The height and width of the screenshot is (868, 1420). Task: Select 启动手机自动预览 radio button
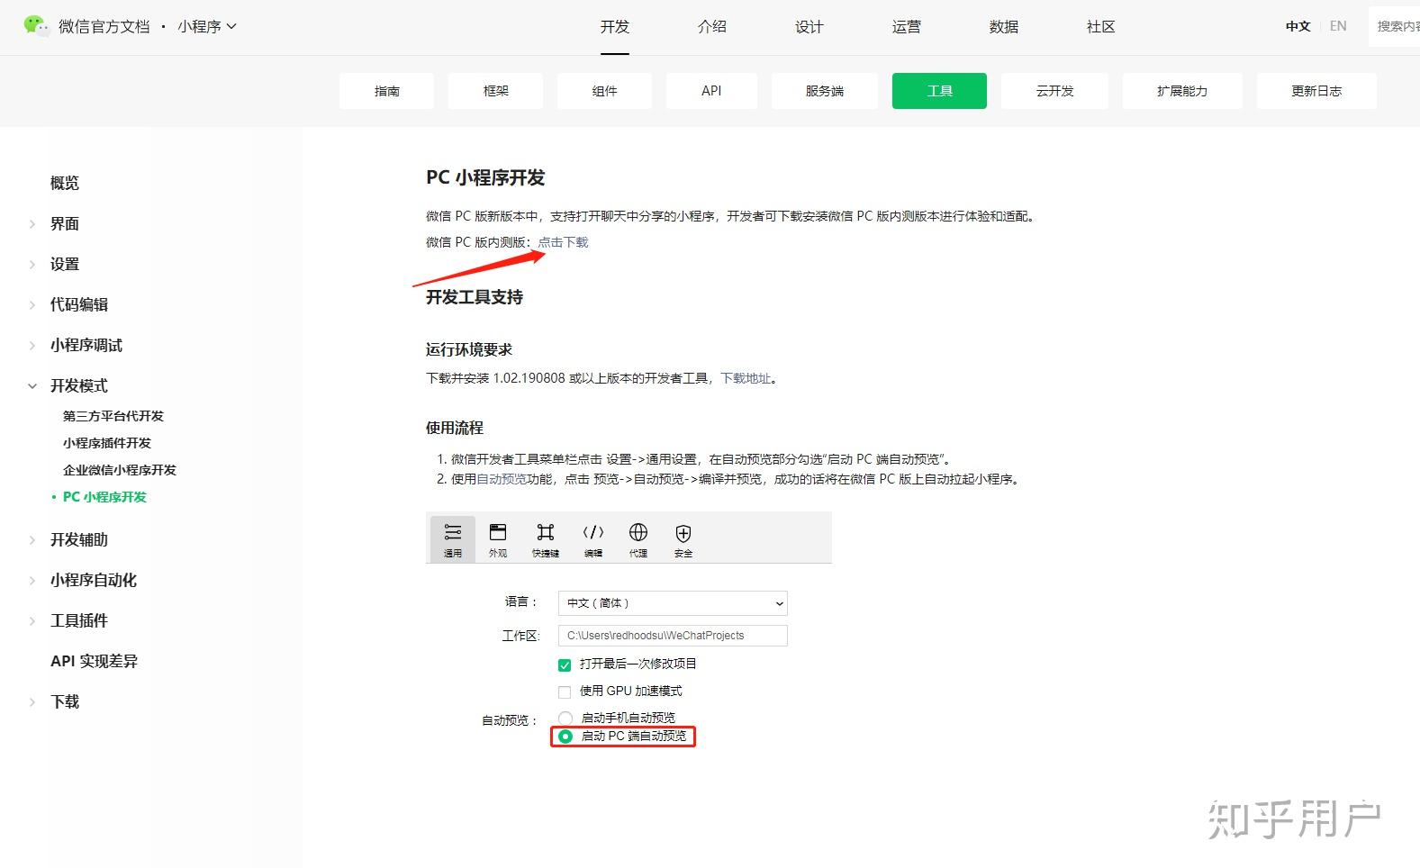(565, 718)
